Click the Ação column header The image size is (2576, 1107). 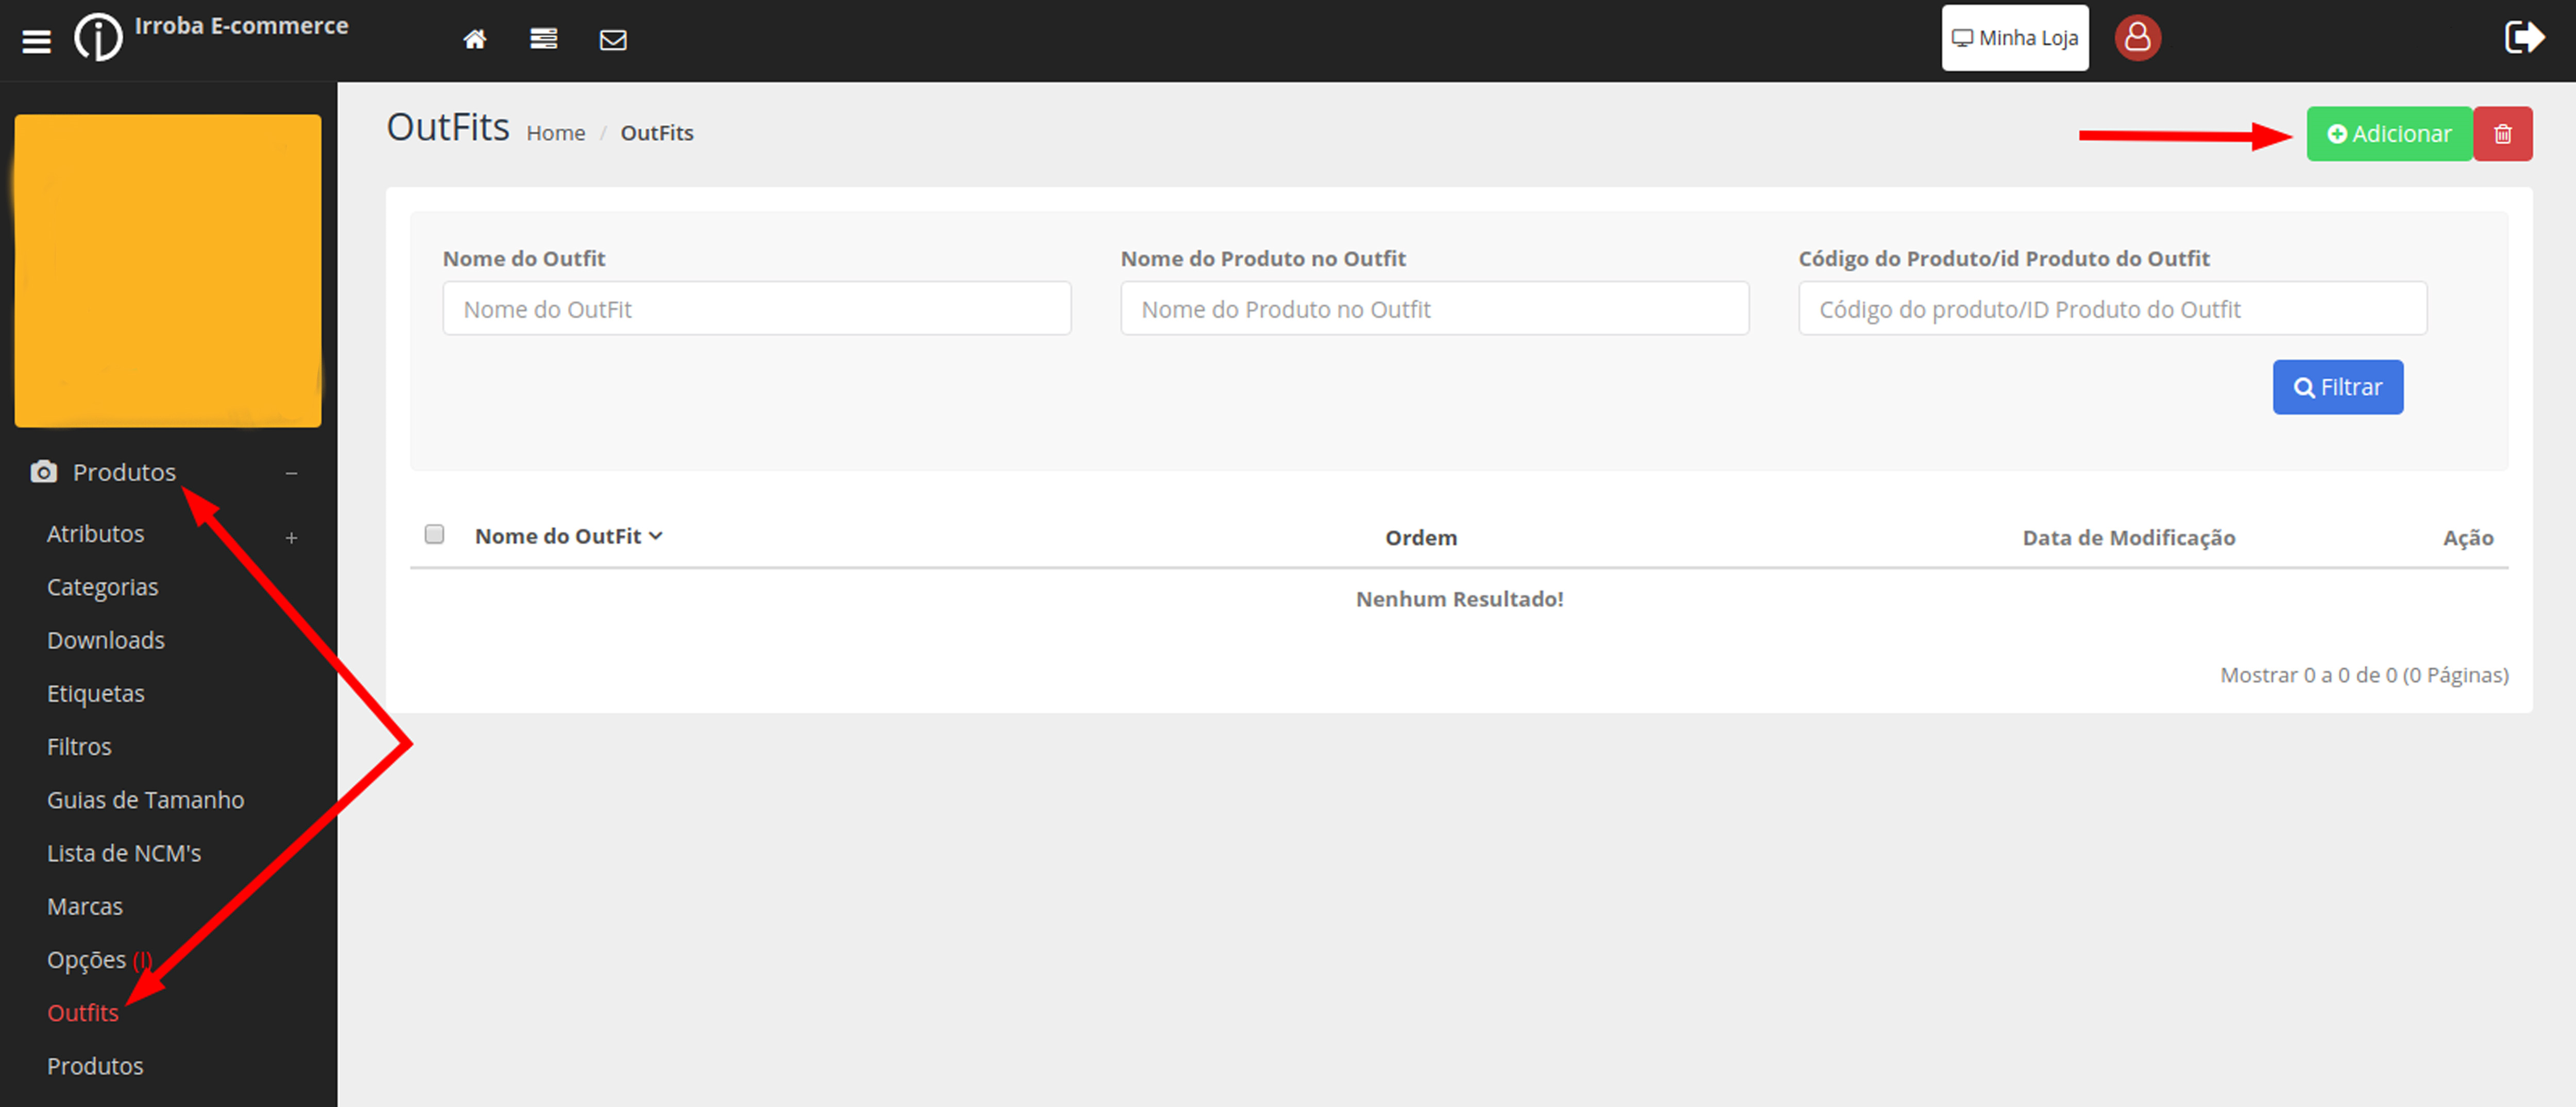[2468, 538]
